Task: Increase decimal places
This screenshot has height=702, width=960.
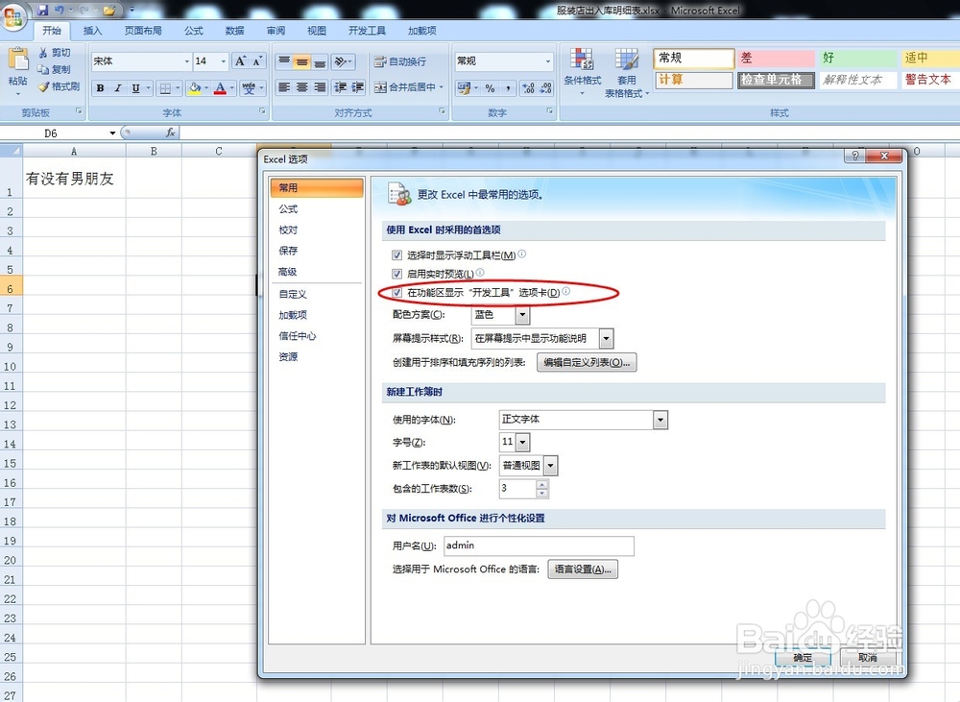Action: point(528,88)
